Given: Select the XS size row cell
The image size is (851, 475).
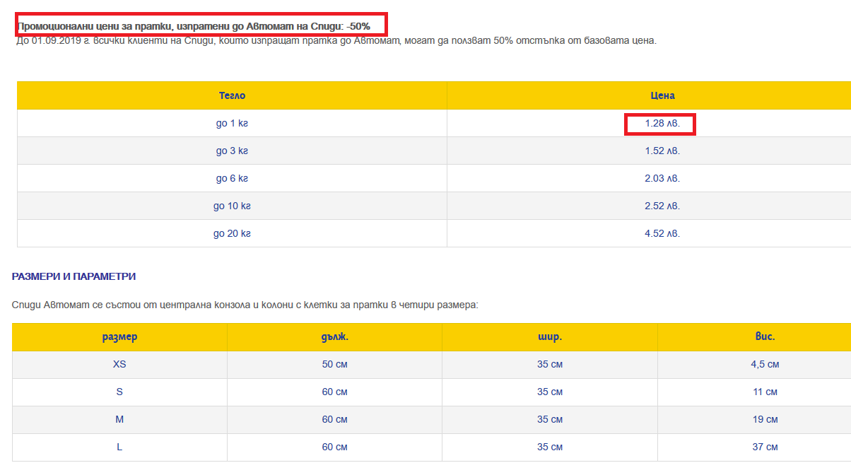Looking at the screenshot, I should point(119,365).
